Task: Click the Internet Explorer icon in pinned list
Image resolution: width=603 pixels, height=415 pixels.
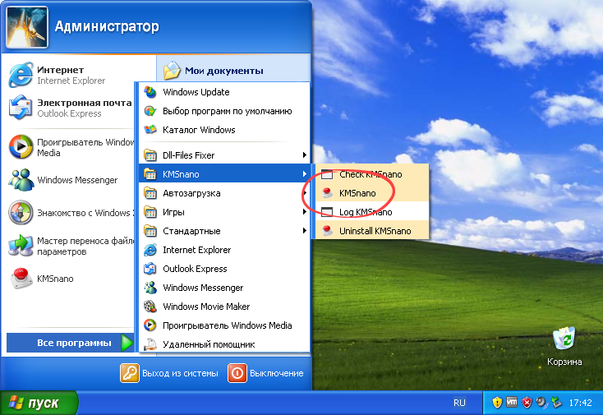Action: [21, 76]
